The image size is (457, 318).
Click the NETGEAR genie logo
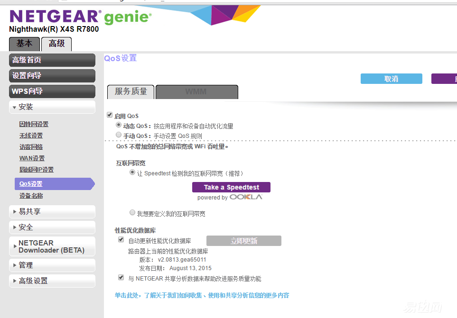[x=81, y=17]
